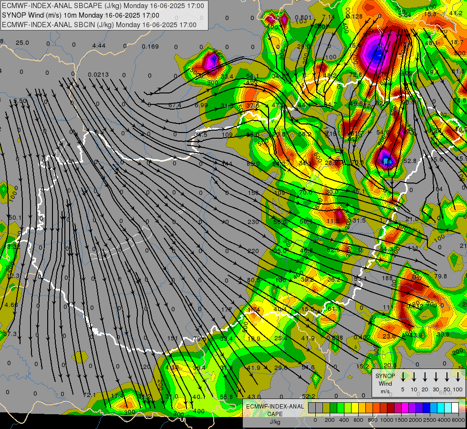This screenshot has height=429, width=467.
Task: Click the 100 m/s wind arrow in legend
Action: (458, 377)
